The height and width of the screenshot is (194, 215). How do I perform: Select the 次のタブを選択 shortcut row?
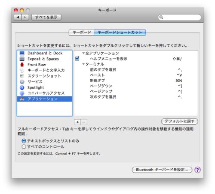136,97
